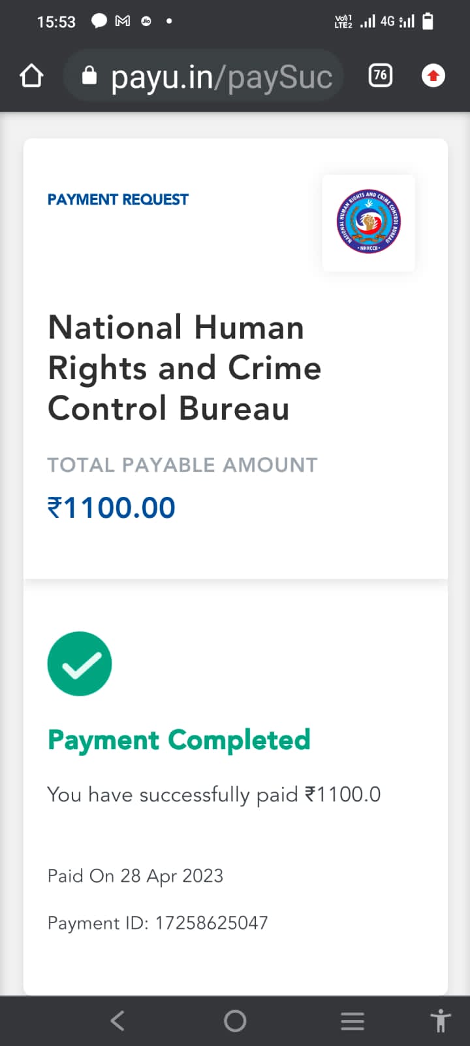Tap the battery indicator in status bar

tap(428, 21)
